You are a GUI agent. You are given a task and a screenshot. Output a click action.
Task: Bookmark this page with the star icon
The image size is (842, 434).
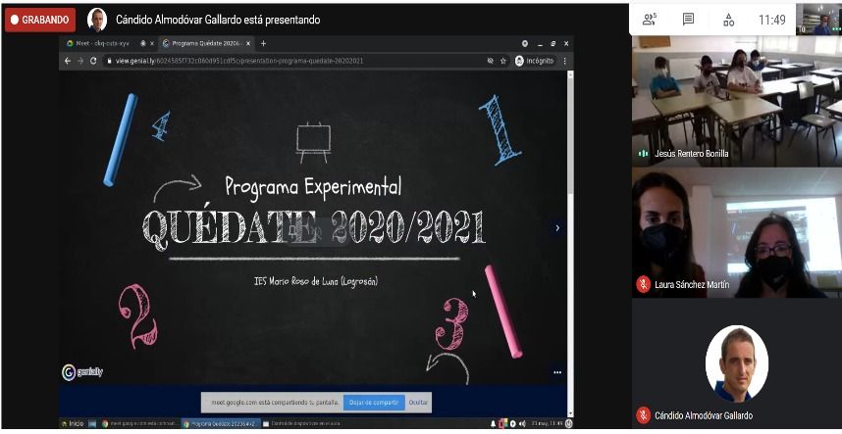(x=503, y=61)
